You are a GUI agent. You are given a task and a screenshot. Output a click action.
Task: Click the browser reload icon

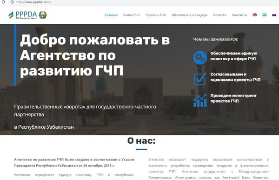[3, 2]
